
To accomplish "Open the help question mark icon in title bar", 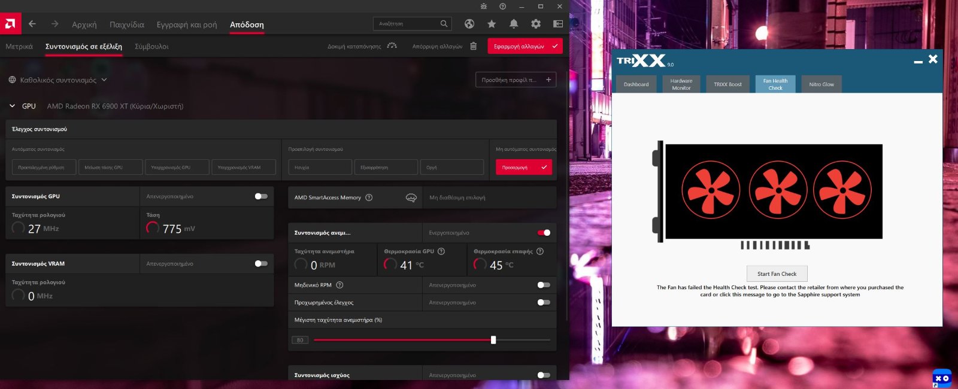I will (502, 7).
